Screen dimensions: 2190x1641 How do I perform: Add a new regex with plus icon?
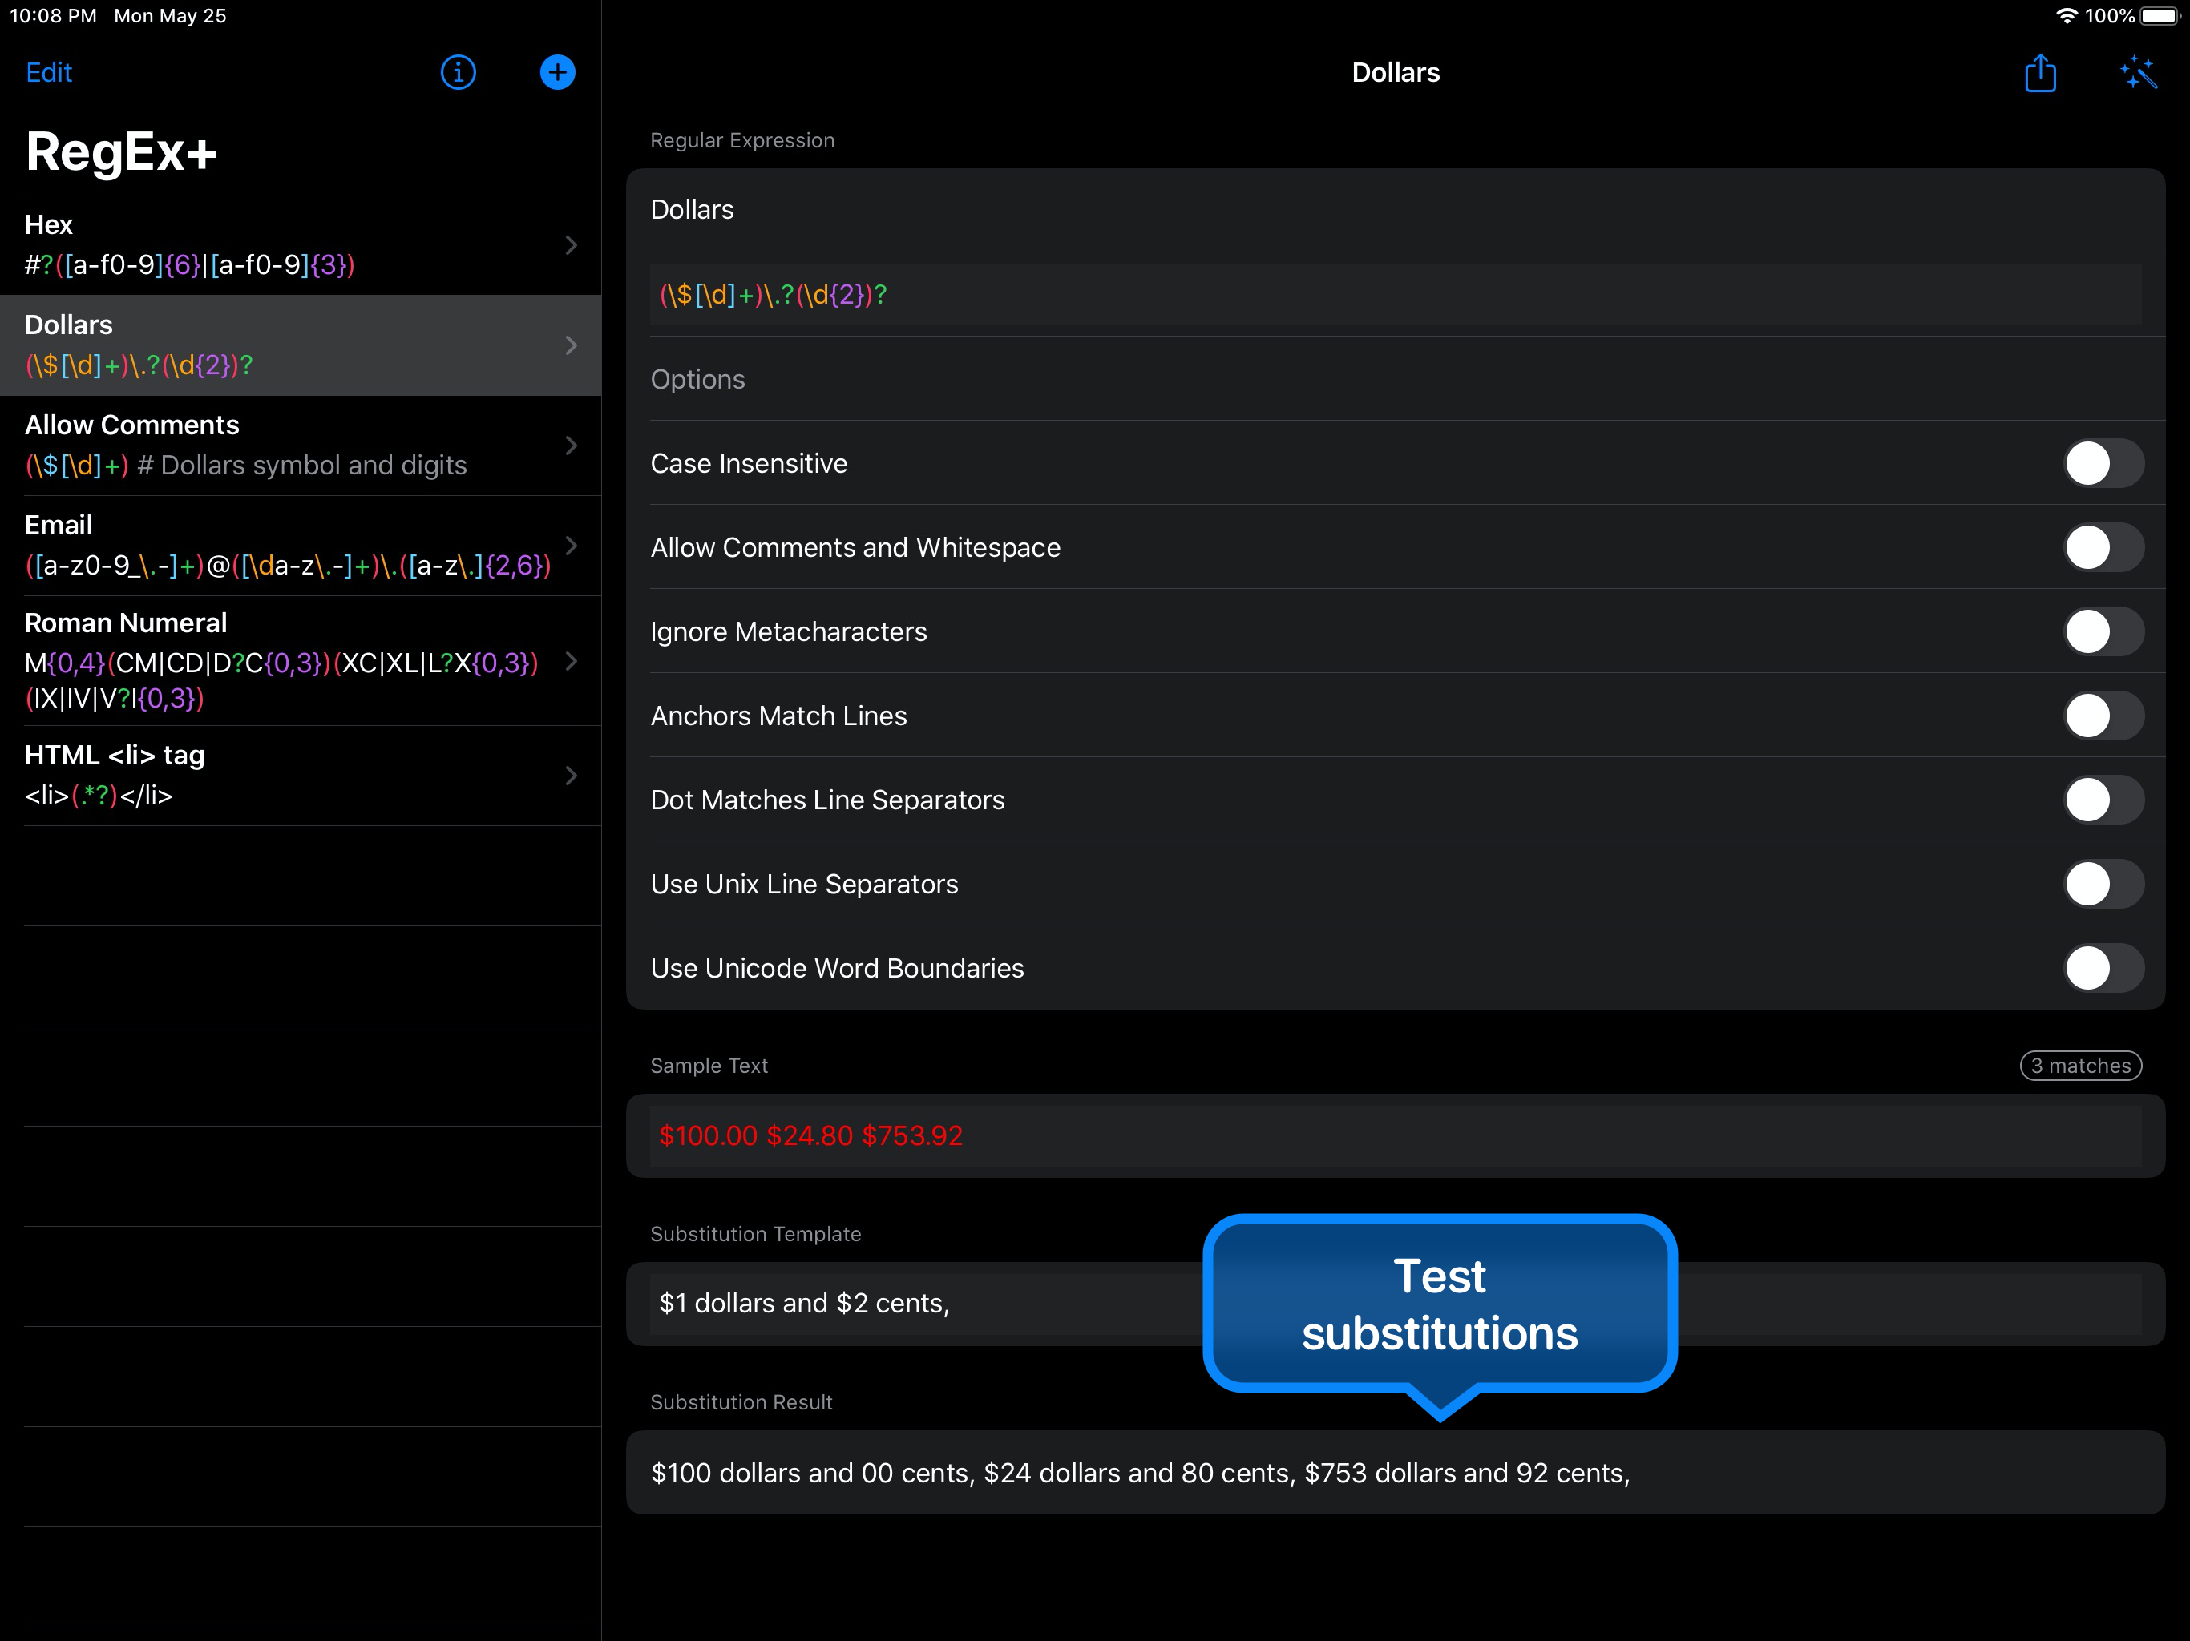pyautogui.click(x=557, y=72)
